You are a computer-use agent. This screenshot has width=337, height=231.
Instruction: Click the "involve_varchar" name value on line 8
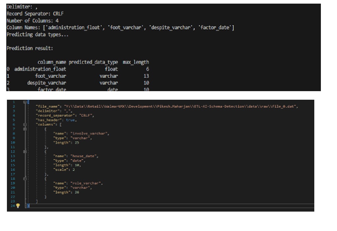click(x=89, y=134)
